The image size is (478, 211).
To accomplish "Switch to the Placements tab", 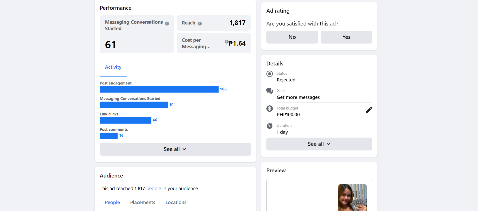I will (143, 202).
